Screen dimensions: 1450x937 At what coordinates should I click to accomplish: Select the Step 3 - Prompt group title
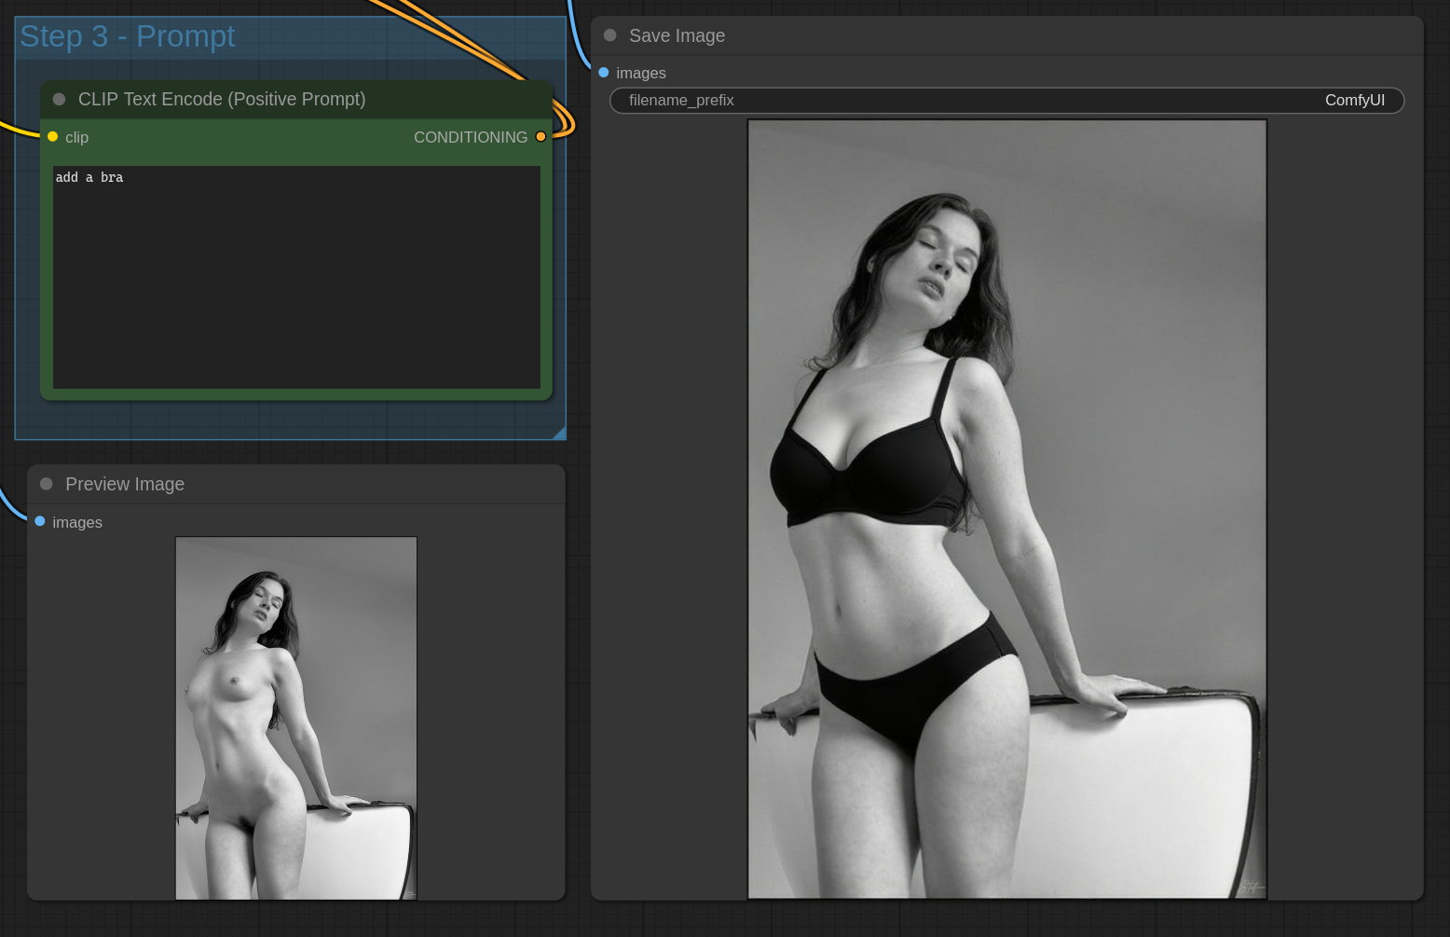click(128, 36)
